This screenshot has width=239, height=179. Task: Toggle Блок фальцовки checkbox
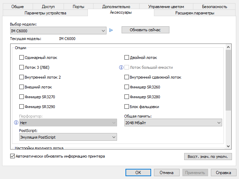127,107
